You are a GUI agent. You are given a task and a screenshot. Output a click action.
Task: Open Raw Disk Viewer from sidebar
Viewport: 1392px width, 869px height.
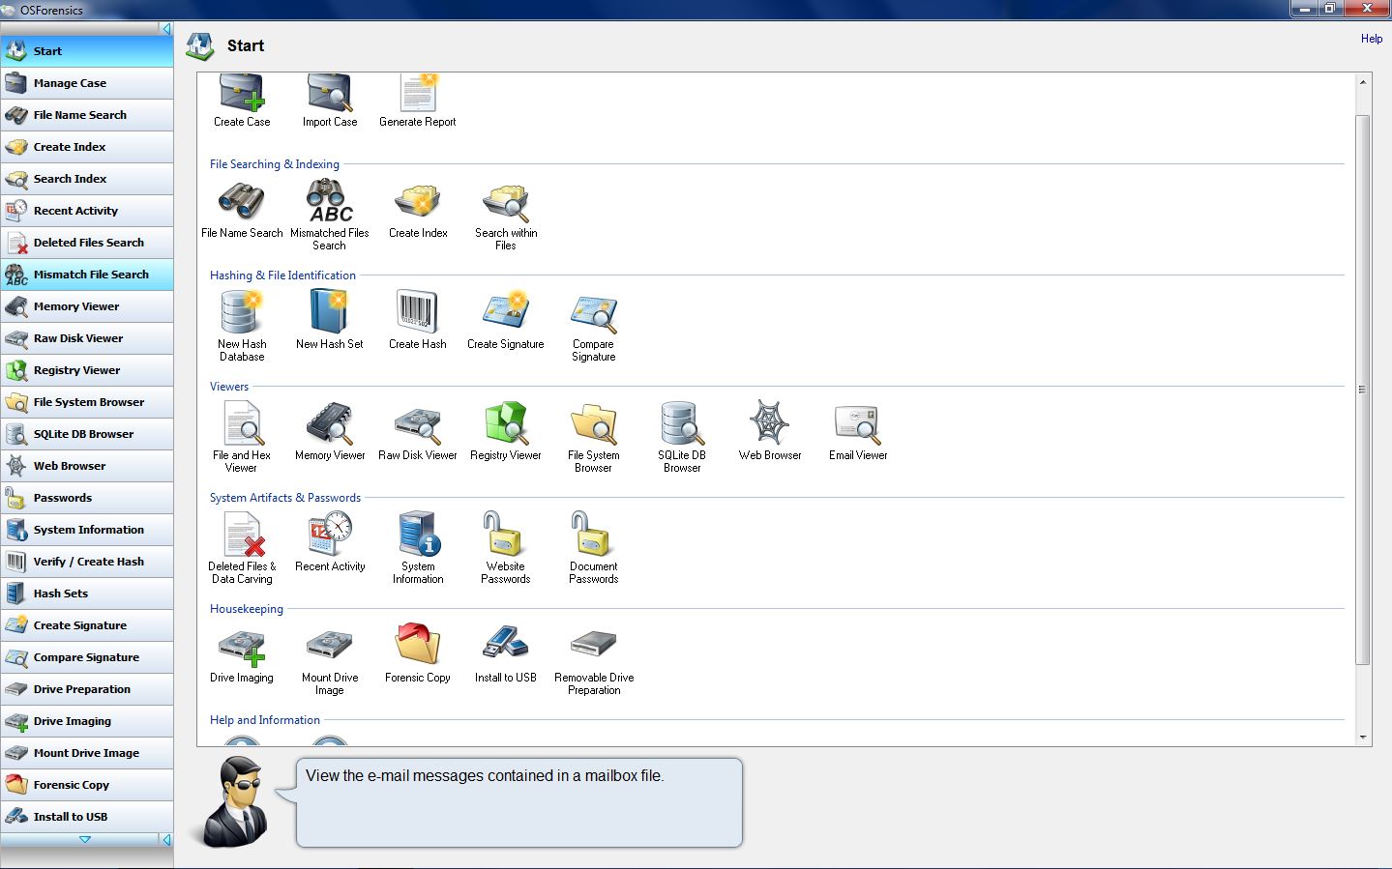(x=87, y=338)
